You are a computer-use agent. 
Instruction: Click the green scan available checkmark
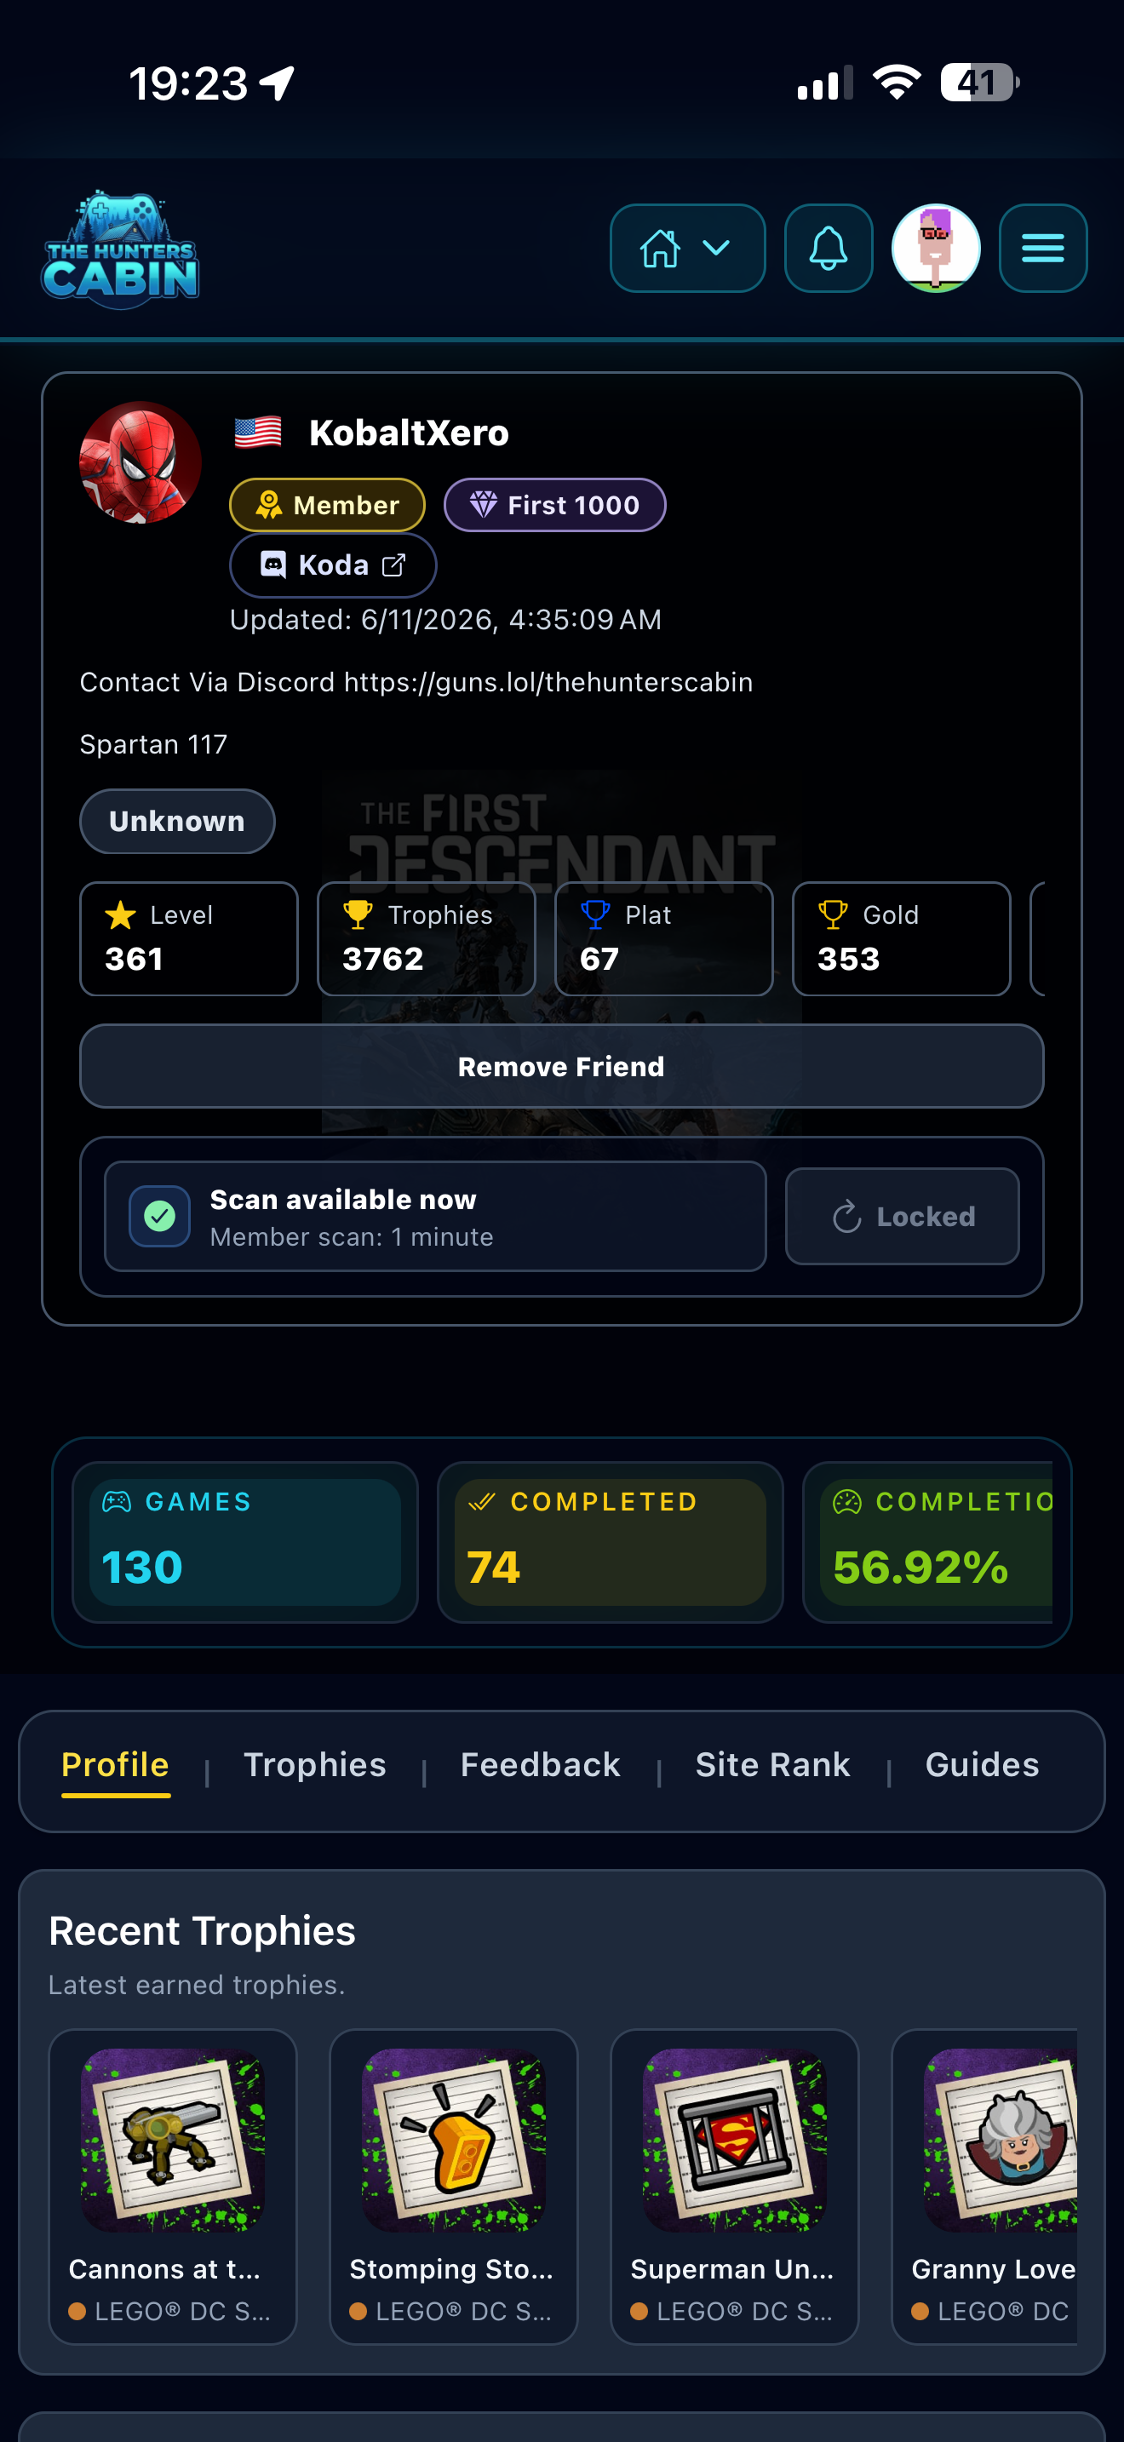click(x=160, y=1216)
